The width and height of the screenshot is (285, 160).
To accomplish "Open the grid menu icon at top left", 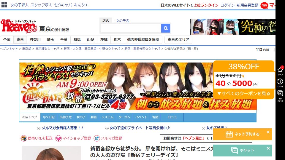I will pyautogui.click(x=4, y=5).
